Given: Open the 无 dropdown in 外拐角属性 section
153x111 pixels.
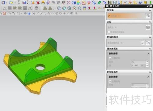Looking at the screenshot, I should tap(140, 62).
